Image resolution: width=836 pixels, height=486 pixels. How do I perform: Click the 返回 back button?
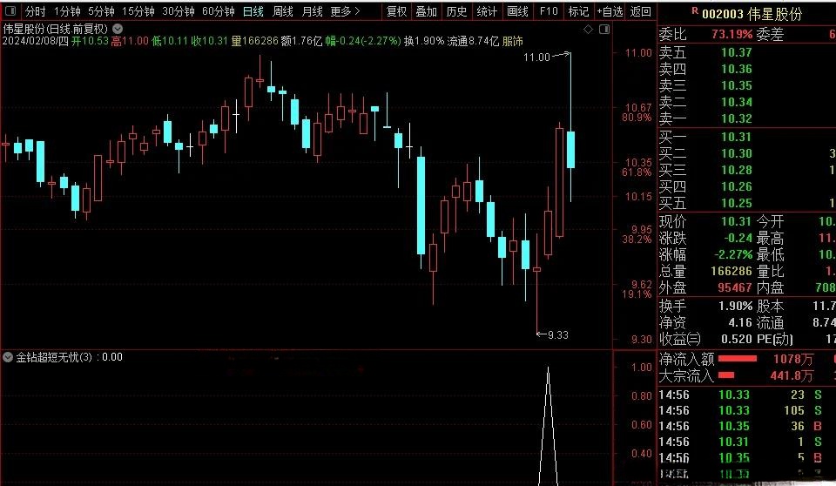[x=640, y=11]
